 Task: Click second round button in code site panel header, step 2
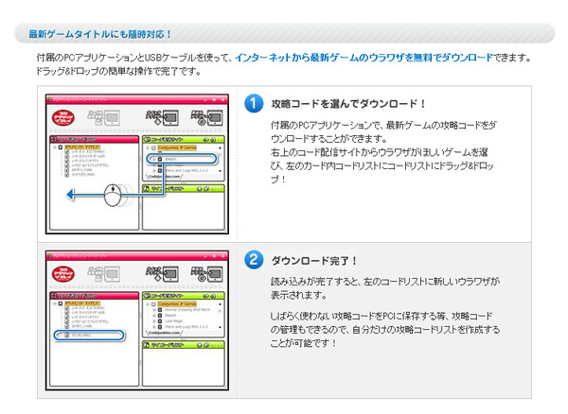(213, 296)
